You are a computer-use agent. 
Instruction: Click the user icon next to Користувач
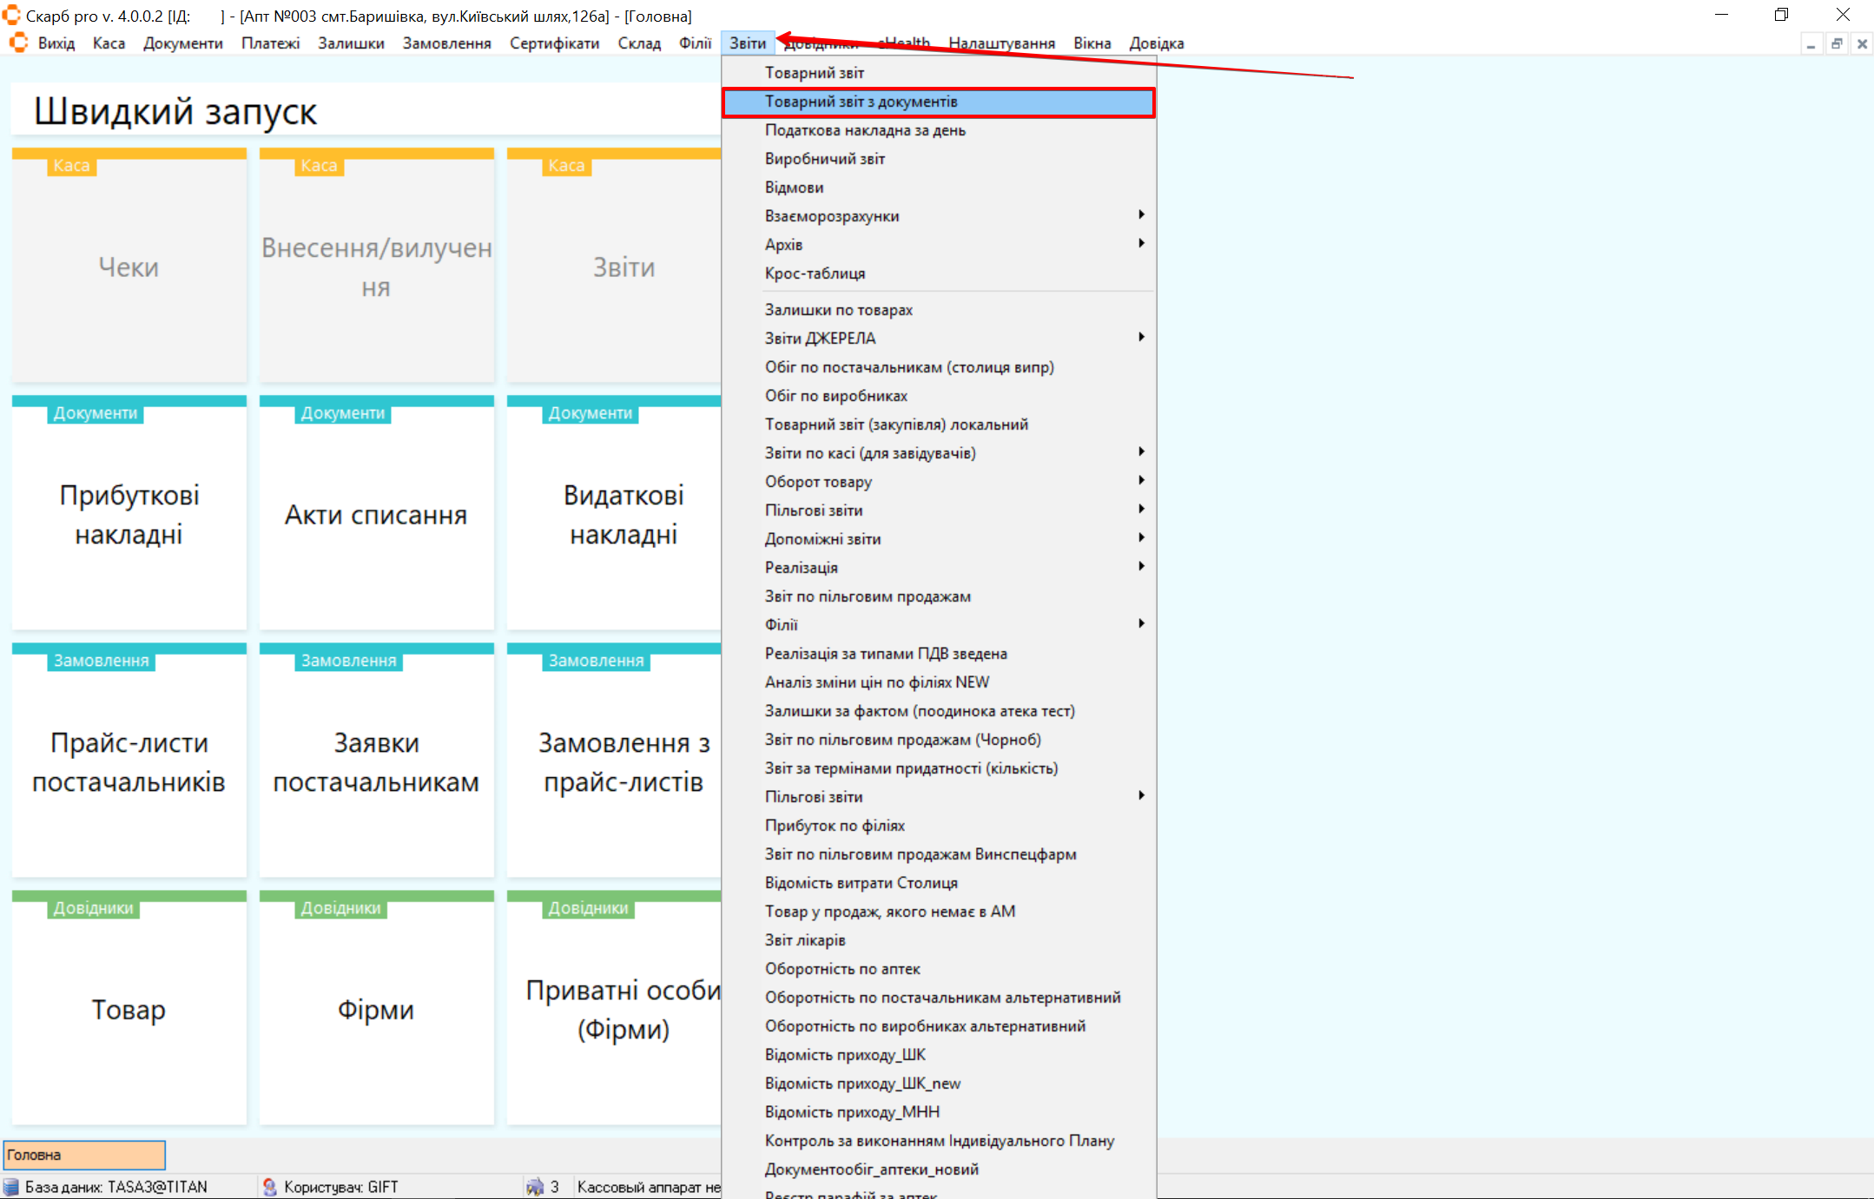pos(270,1187)
